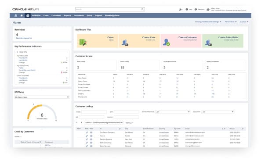This screenshot has height=161, width=261.
Task: Open the State/Province dropdown
Action: coord(173,112)
